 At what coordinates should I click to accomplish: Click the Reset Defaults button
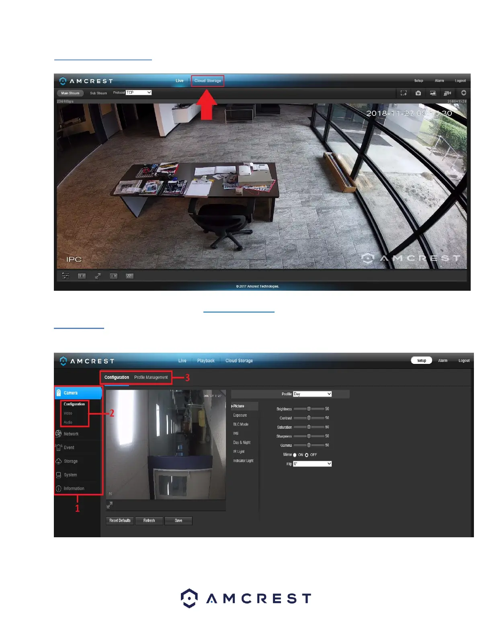coord(120,521)
